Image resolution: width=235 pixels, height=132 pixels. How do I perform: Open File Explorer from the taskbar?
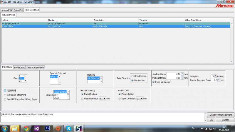(x=15, y=128)
